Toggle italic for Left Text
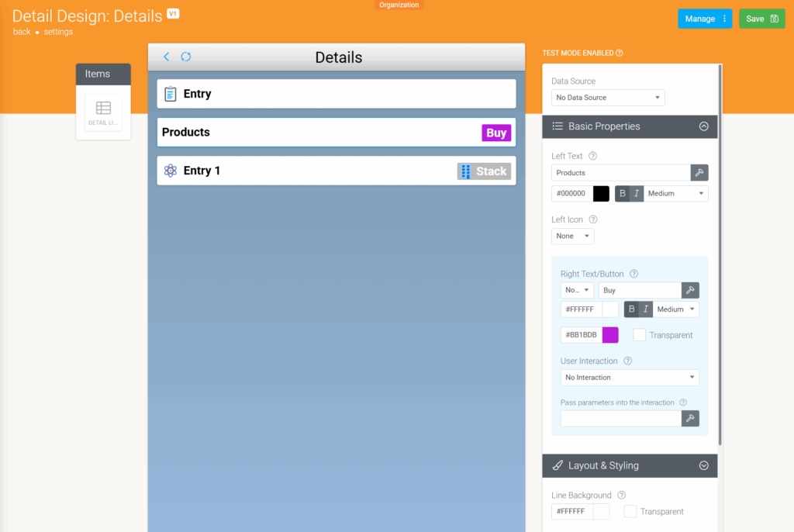 coord(637,194)
